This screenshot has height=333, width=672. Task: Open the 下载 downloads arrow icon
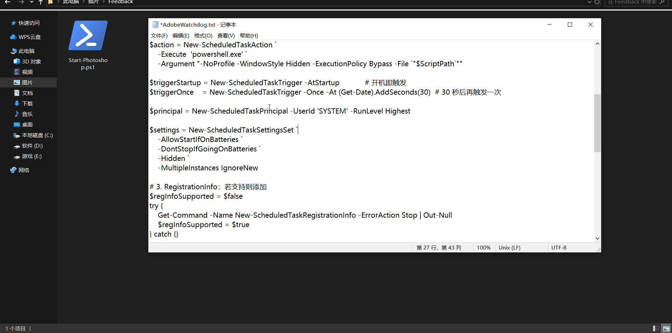[17, 103]
